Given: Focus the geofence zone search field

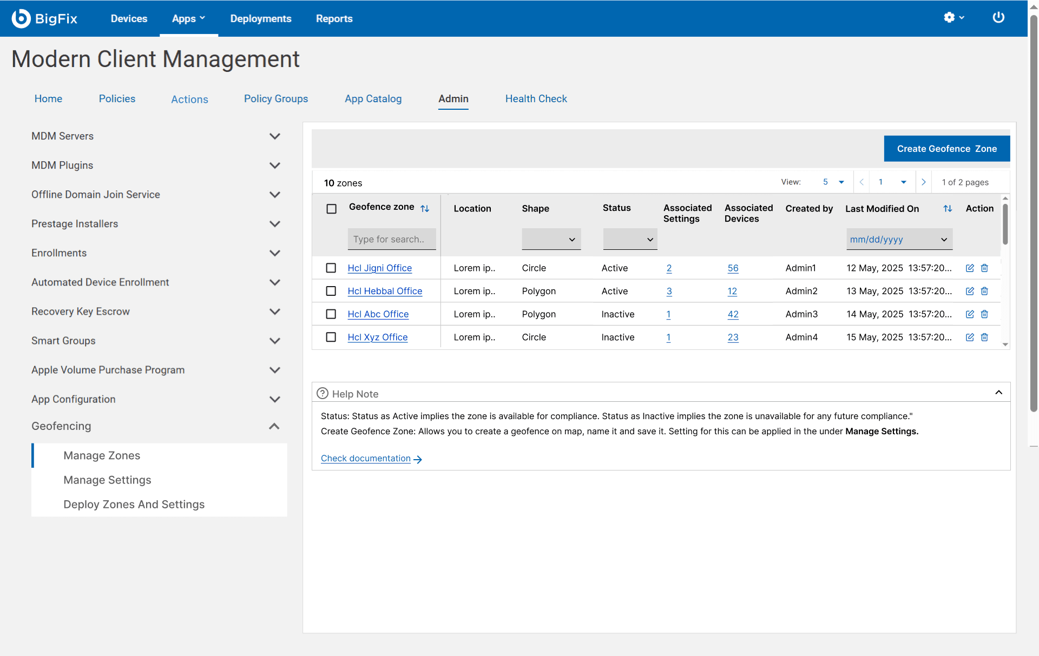Looking at the screenshot, I should pyautogui.click(x=392, y=239).
